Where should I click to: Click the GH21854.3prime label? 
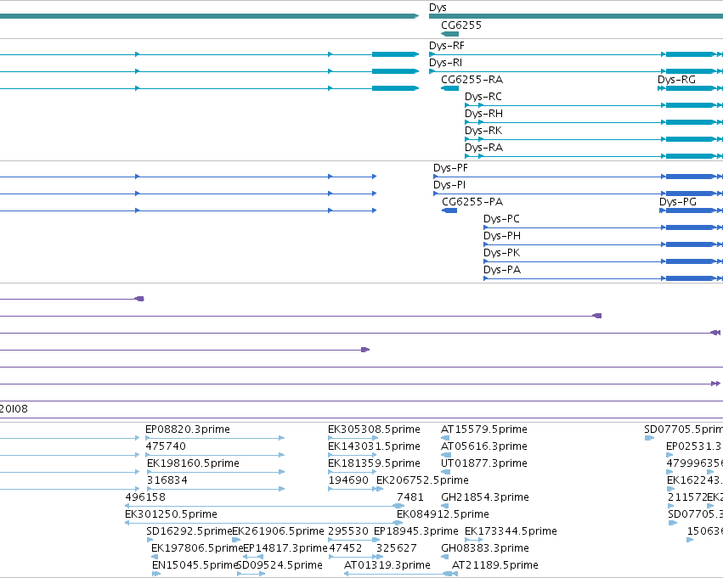click(485, 498)
